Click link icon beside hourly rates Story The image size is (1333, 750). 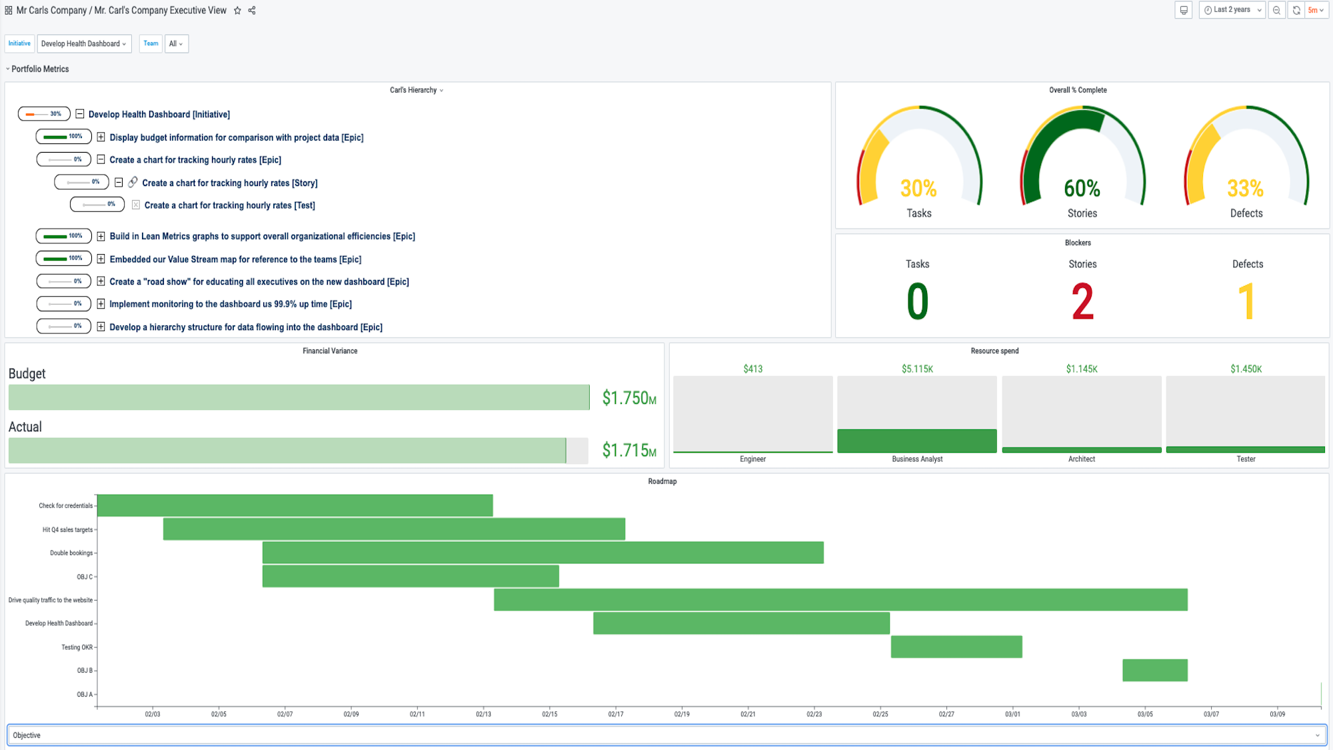click(x=133, y=182)
